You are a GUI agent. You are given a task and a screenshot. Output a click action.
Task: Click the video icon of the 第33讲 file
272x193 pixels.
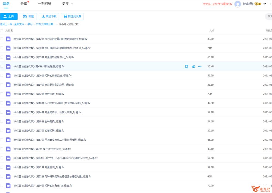(x=8, y=57)
